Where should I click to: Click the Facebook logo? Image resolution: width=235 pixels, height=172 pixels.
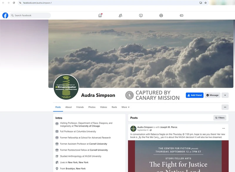click(5, 16)
